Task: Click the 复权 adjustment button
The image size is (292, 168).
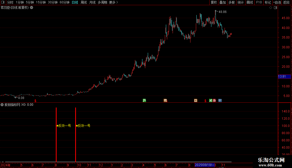Action: [x=214, y=2]
